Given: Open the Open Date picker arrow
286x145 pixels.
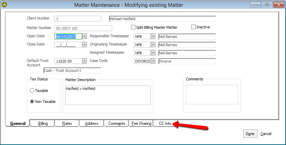Looking at the screenshot, I should pyautogui.click(x=84, y=36).
